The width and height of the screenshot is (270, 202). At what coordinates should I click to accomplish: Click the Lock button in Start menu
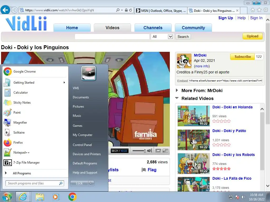point(79,183)
